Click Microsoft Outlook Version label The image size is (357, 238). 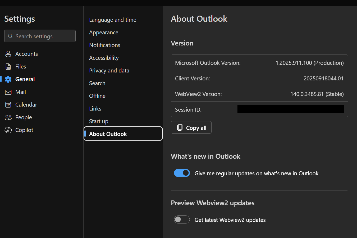coord(208,63)
